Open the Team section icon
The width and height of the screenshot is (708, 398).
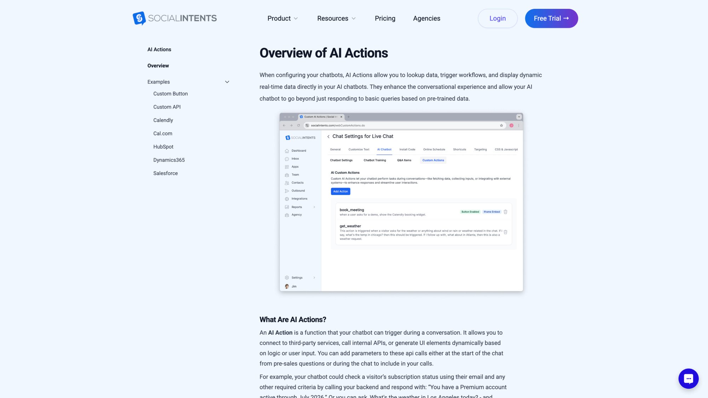coord(287,174)
